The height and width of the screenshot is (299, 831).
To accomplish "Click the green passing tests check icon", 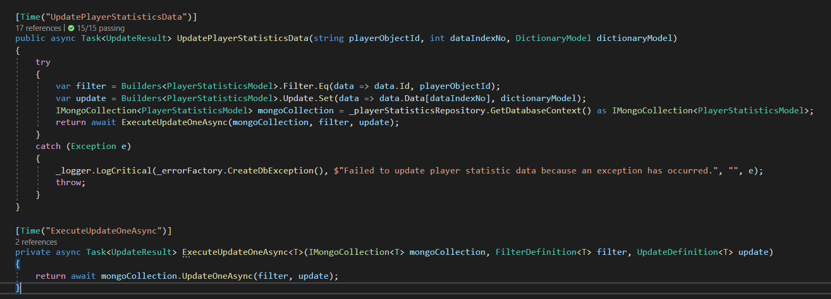I will pyautogui.click(x=71, y=28).
